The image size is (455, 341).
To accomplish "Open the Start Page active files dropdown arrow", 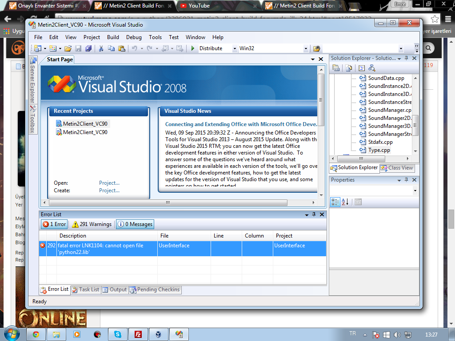I will (313, 59).
